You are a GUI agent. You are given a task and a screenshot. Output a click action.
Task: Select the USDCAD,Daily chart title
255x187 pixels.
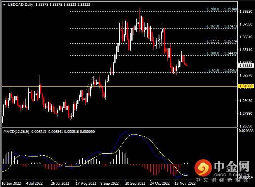click(20, 4)
